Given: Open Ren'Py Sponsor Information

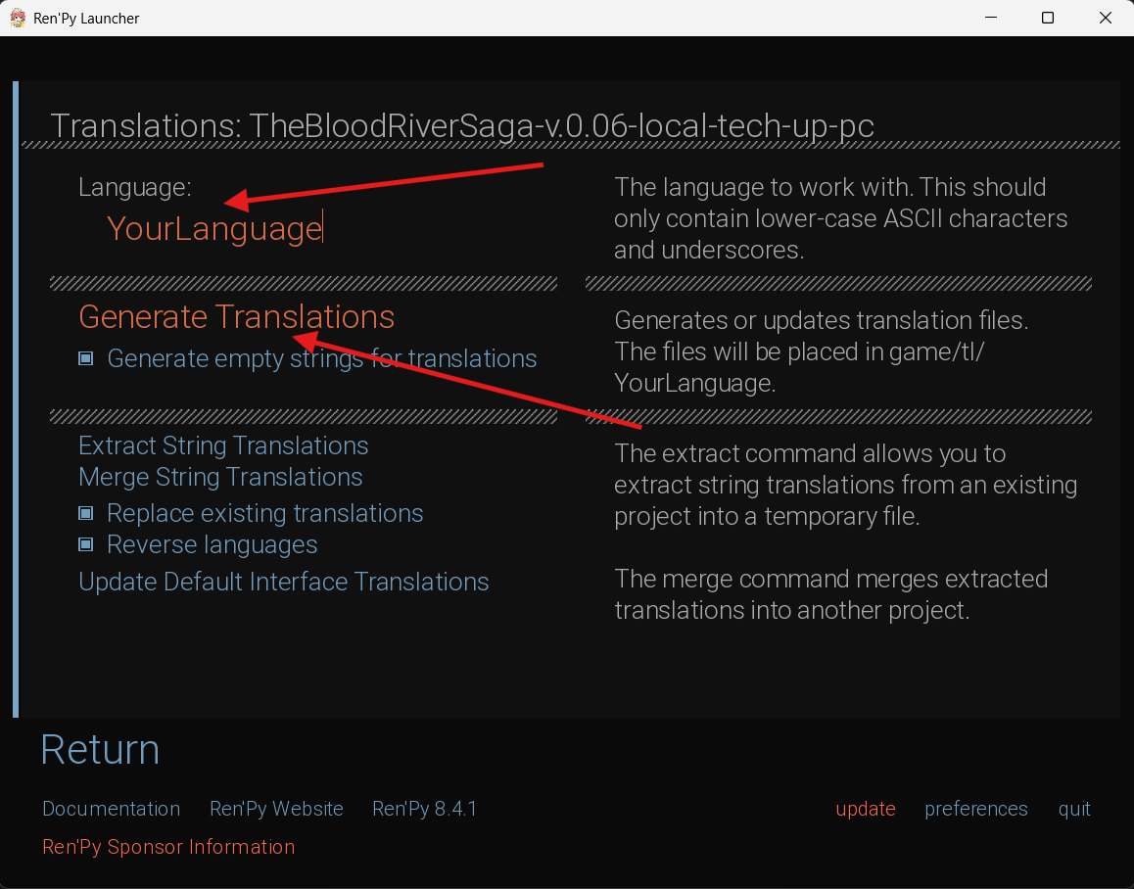Looking at the screenshot, I should coord(168,847).
